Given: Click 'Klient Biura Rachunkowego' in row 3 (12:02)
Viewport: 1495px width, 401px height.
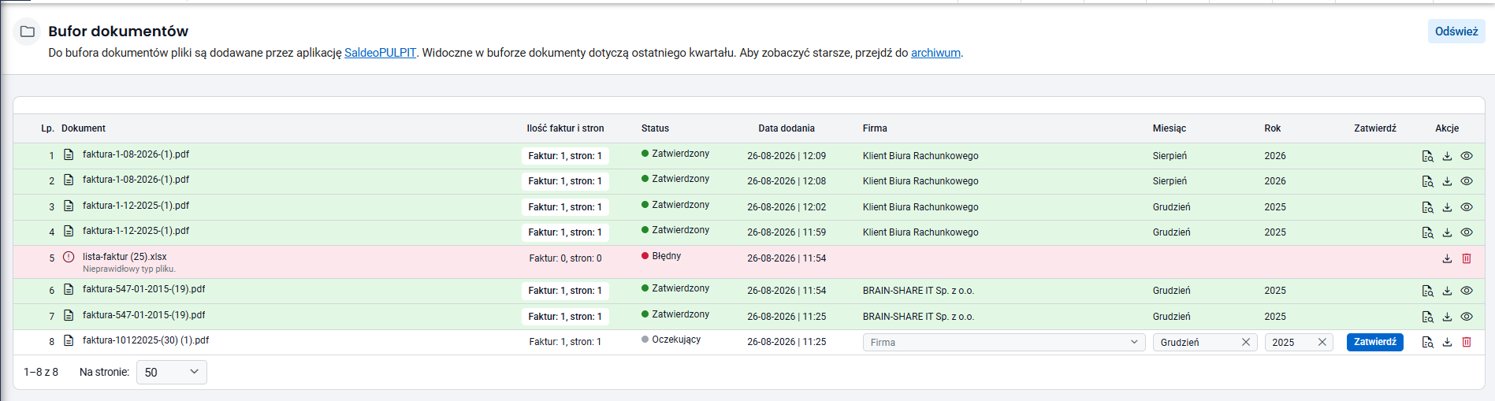Looking at the screenshot, I should click(x=920, y=207).
